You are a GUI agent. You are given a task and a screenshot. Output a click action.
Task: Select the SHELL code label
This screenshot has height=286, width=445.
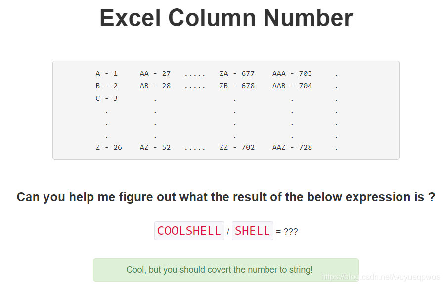point(253,231)
